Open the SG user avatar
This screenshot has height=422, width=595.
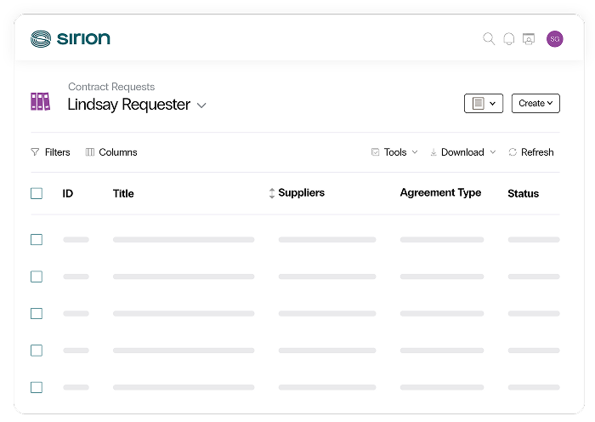pos(555,39)
